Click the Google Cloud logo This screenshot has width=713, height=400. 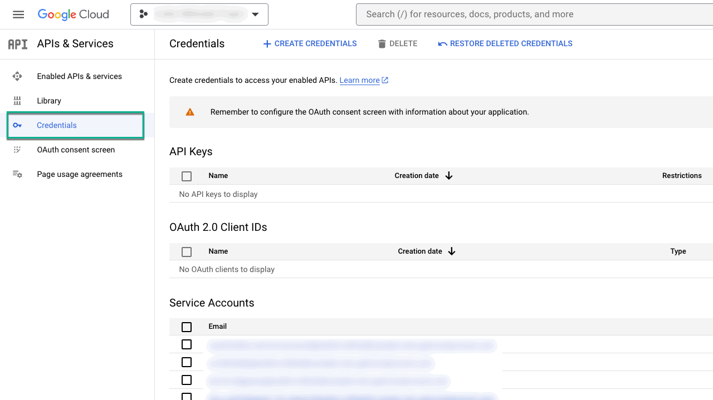coord(73,14)
